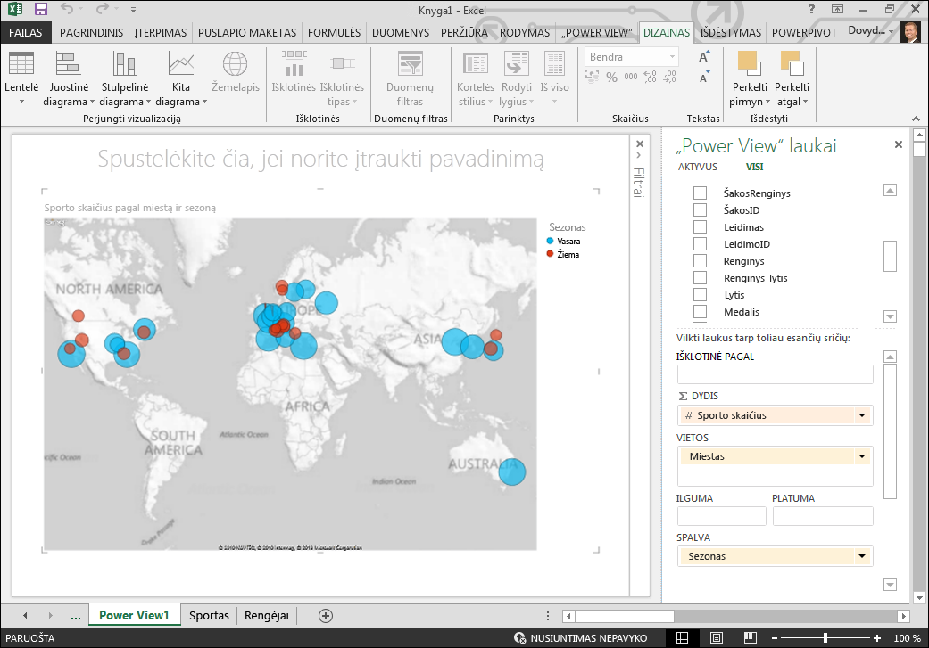Image resolution: width=929 pixels, height=648 pixels.
Task: Switch to the POWERPIVOT ribbon tab
Action: (x=804, y=33)
